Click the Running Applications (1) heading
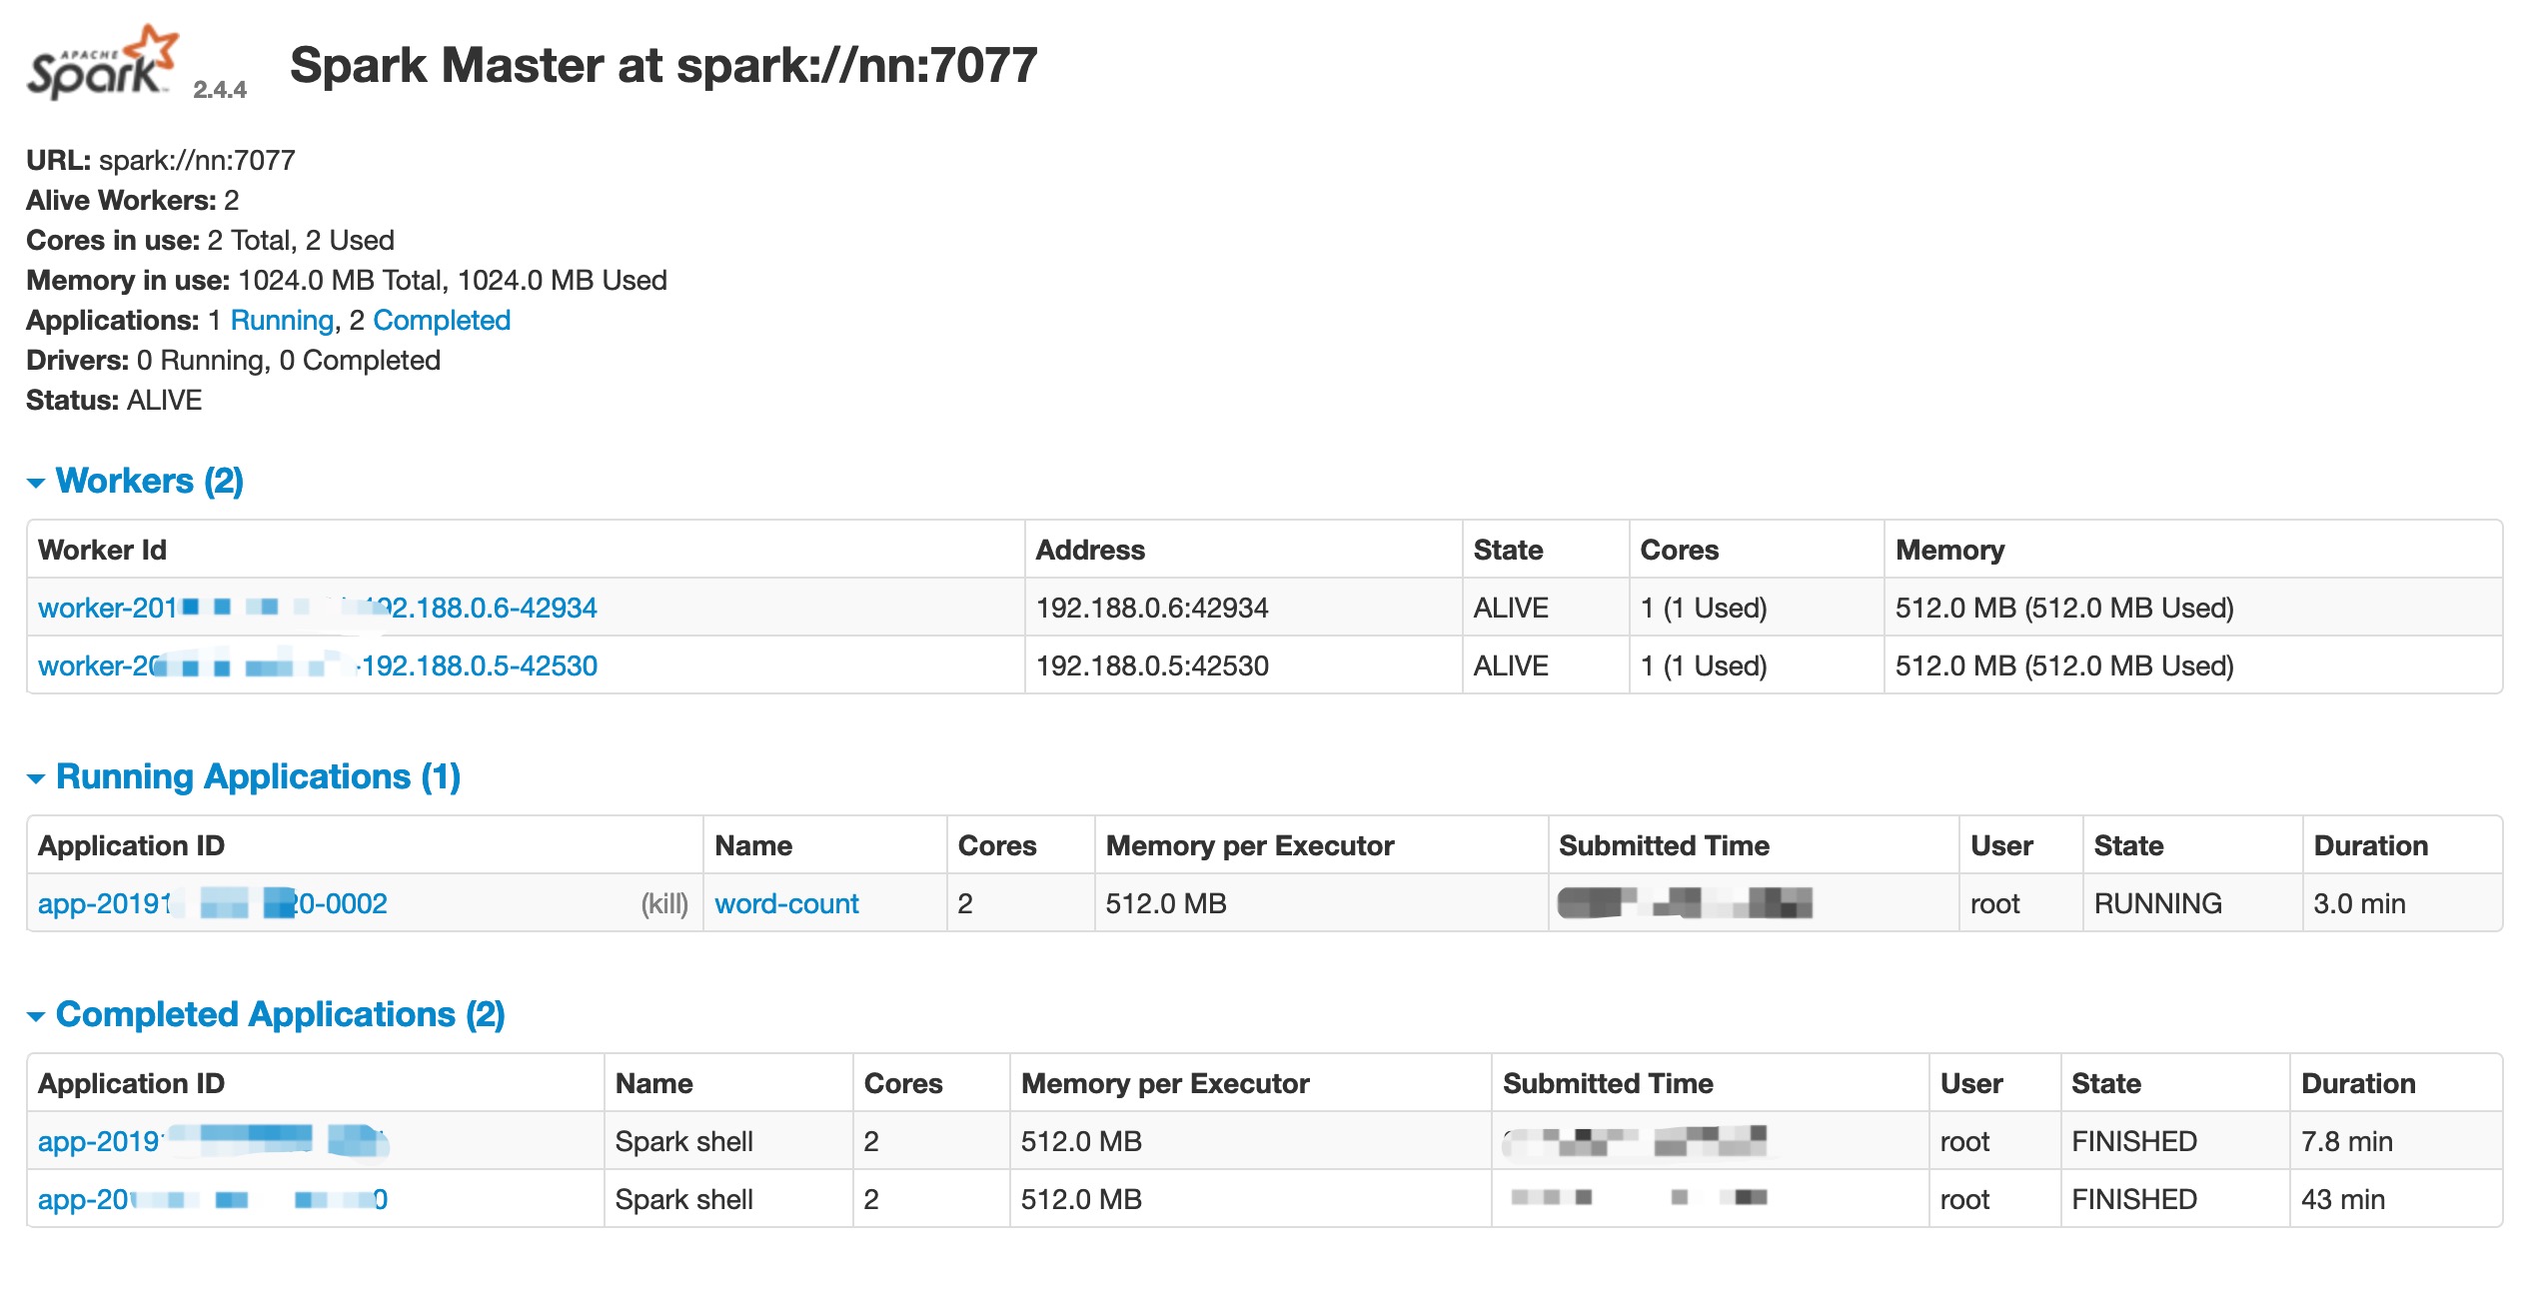2527x1310 pixels. tap(258, 776)
